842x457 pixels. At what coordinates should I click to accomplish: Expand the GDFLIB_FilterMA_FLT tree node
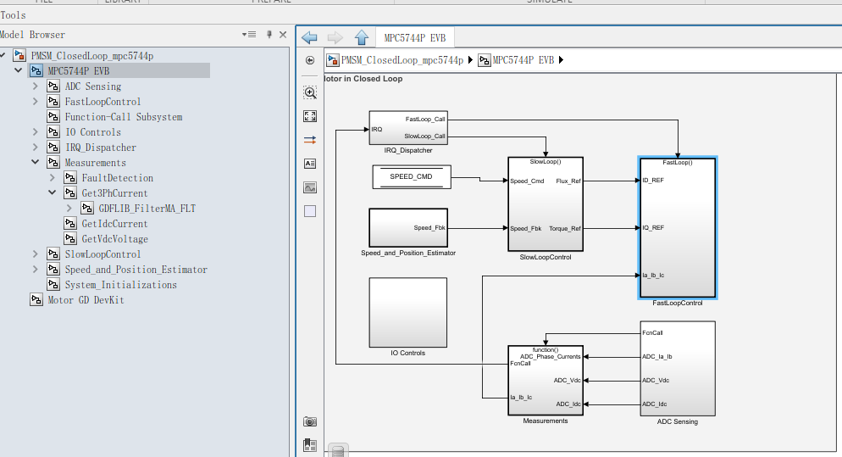(x=69, y=208)
